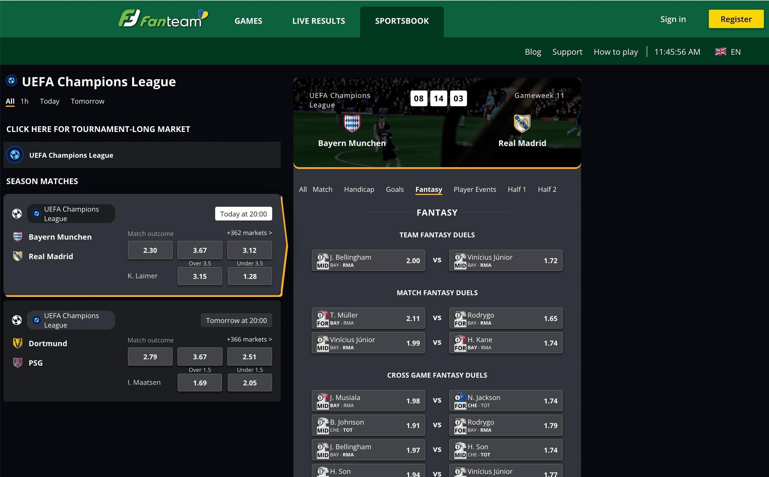Select the Today time filter

50,101
